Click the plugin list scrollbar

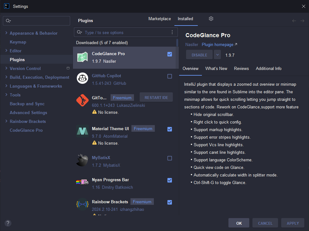(x=177, y=43)
